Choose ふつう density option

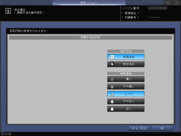click(126, 94)
